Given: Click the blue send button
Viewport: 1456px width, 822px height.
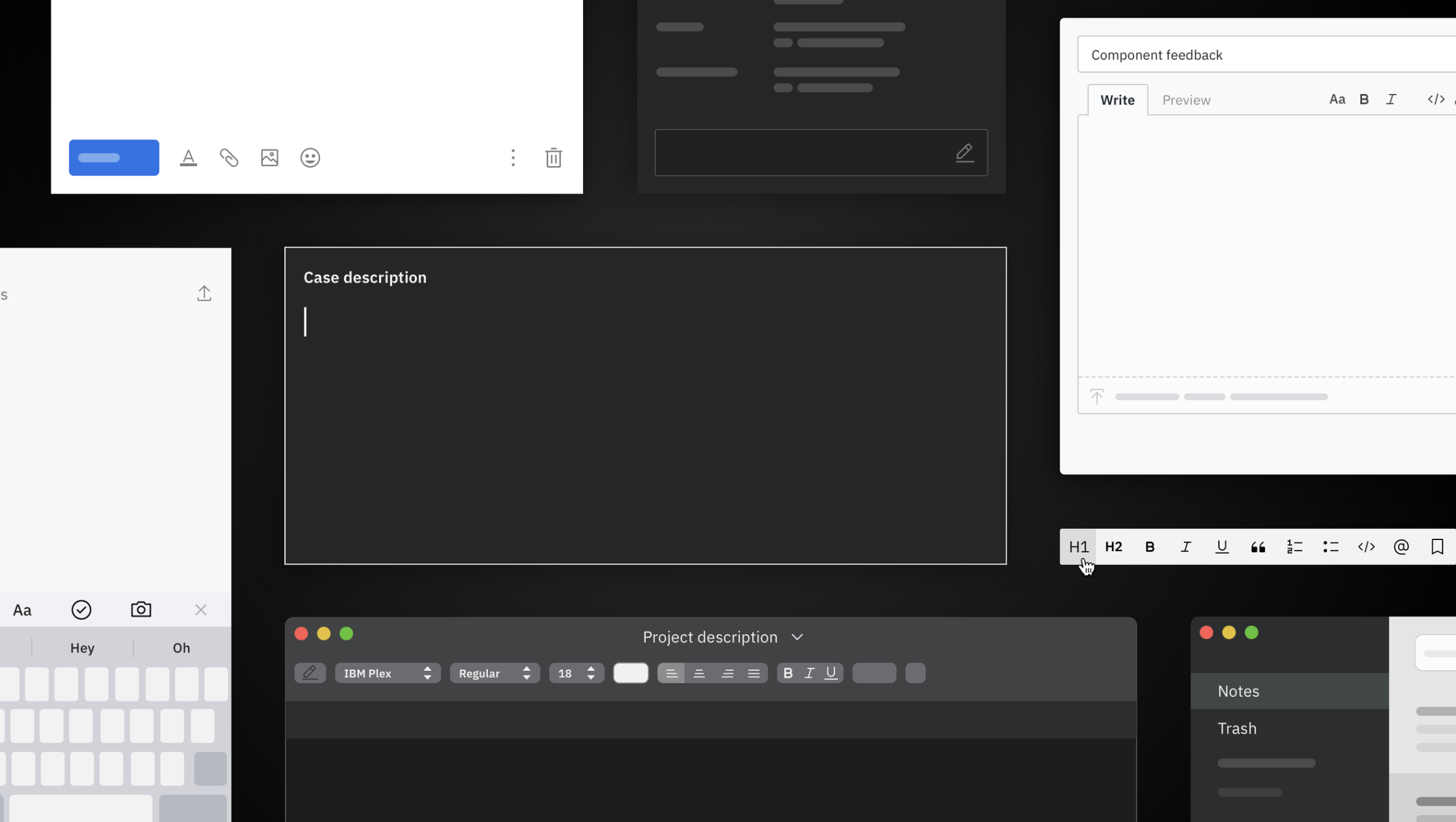Looking at the screenshot, I should [x=114, y=158].
